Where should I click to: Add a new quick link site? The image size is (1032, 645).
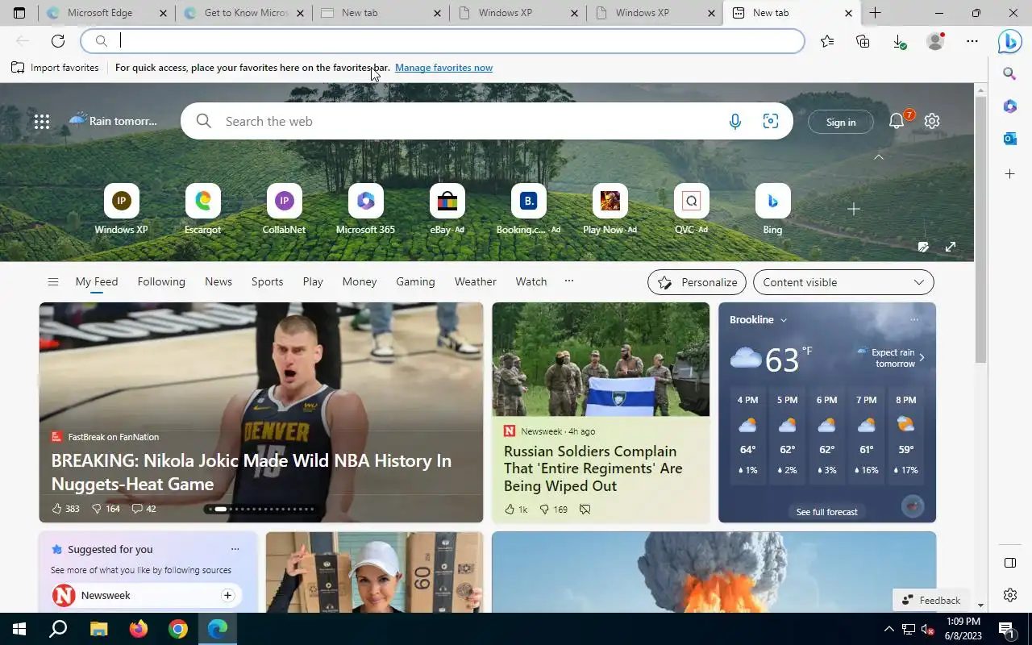[x=854, y=209]
